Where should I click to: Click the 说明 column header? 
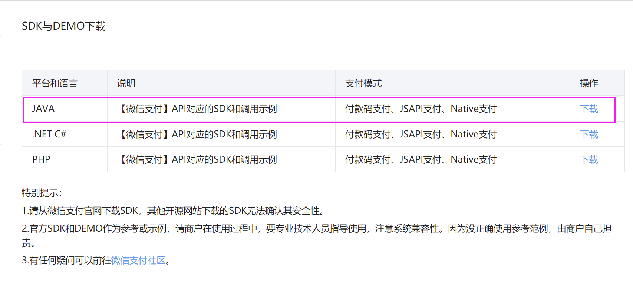pos(221,83)
